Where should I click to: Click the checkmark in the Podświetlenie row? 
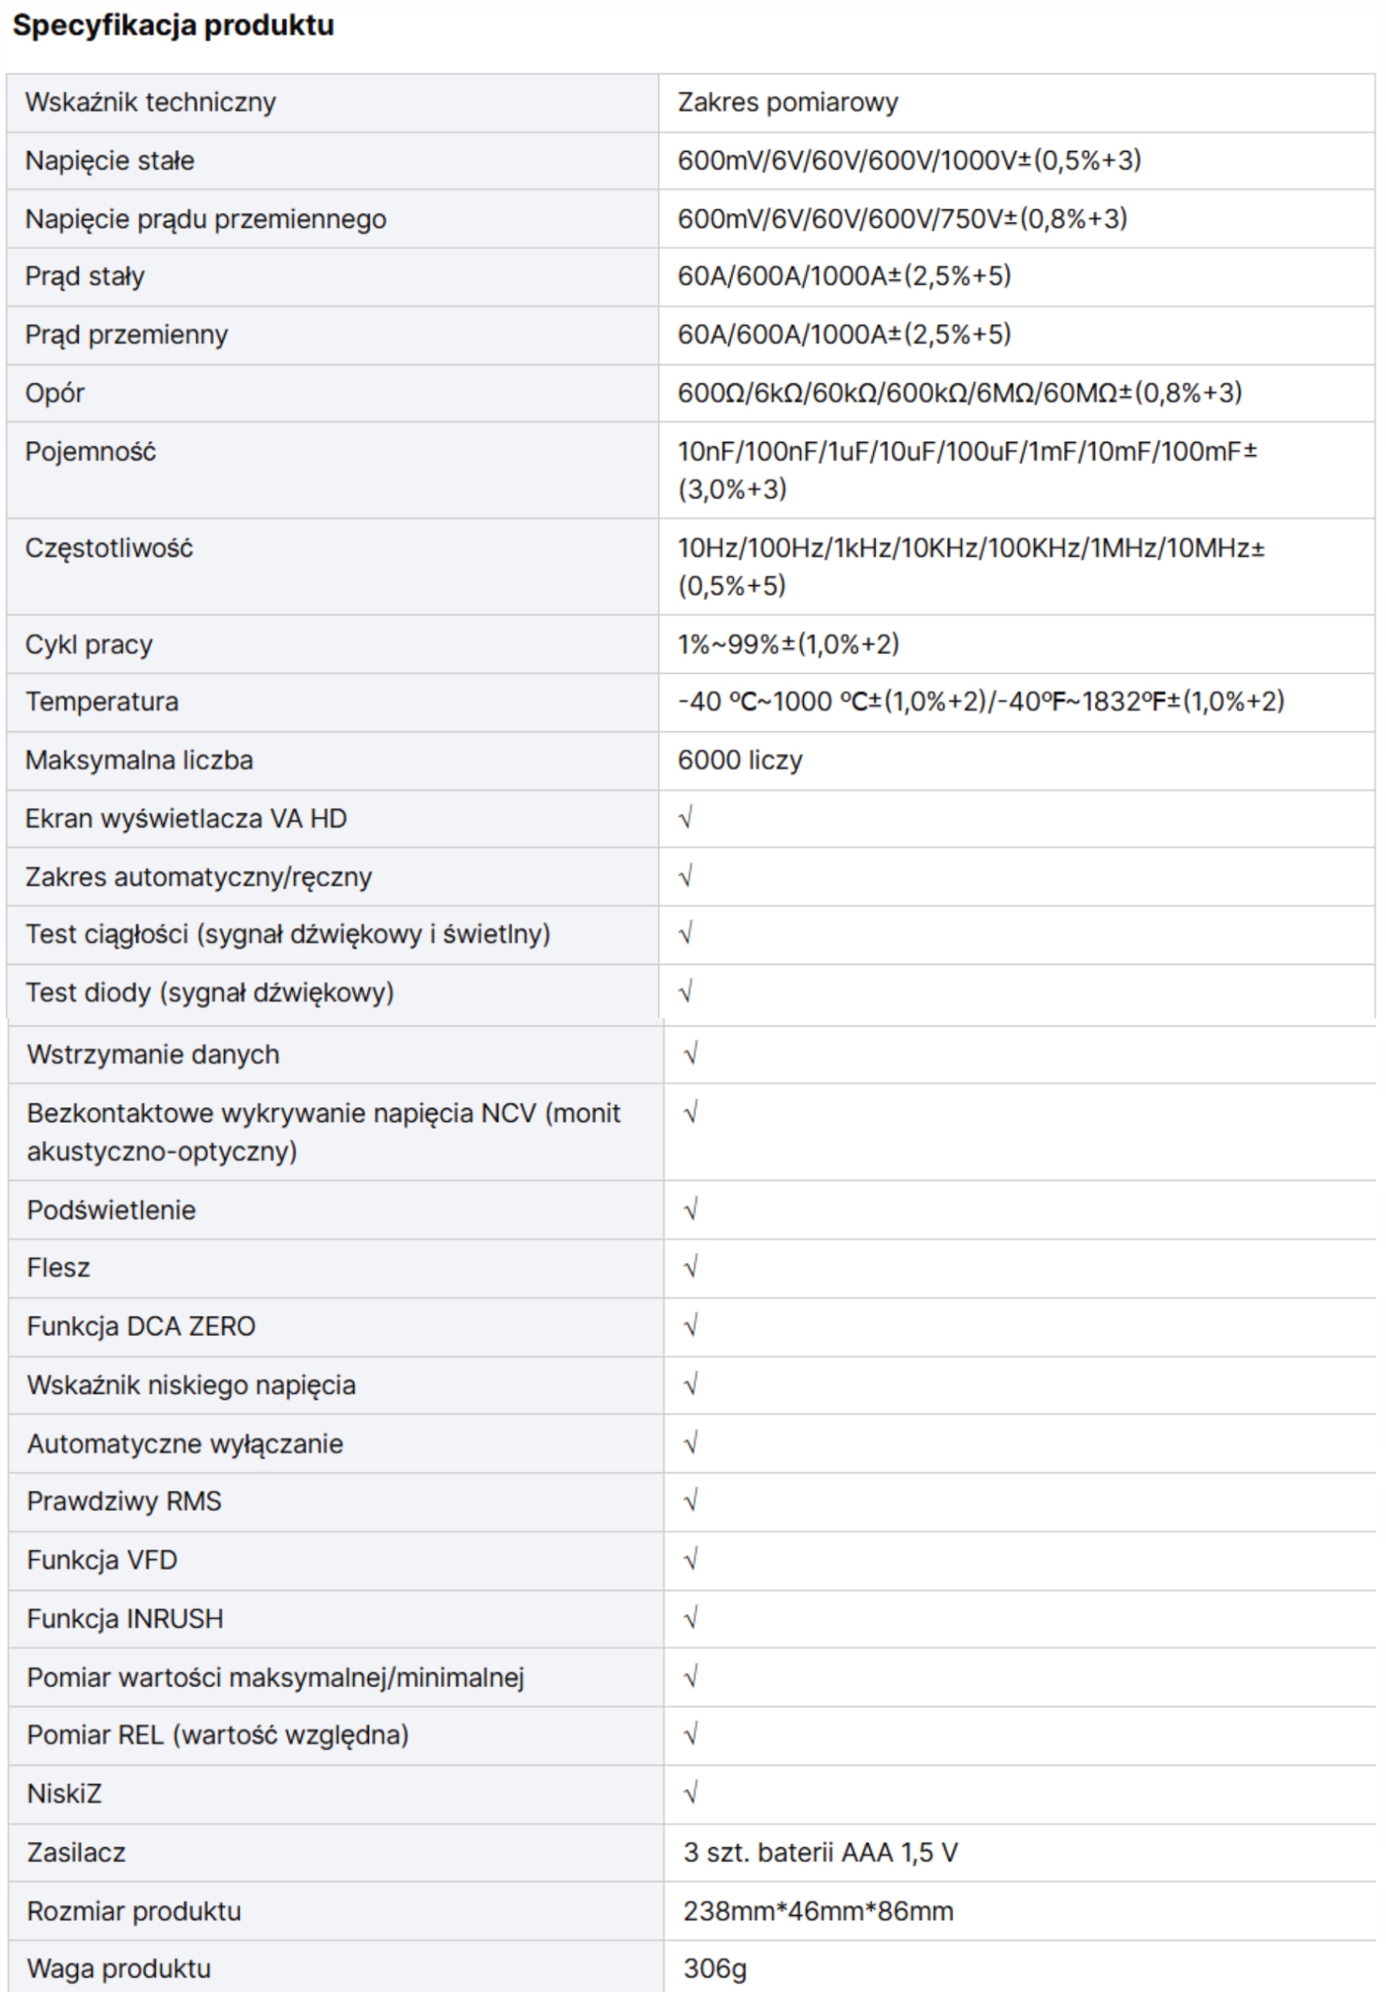click(691, 1209)
